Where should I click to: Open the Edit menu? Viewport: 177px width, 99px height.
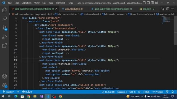point(17,3)
